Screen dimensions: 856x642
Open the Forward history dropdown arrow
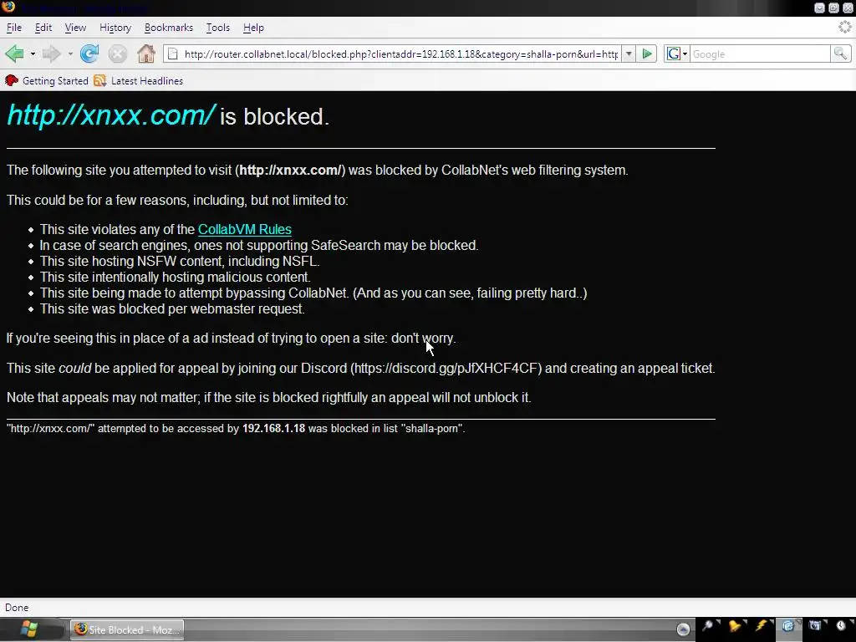pyautogui.click(x=70, y=54)
